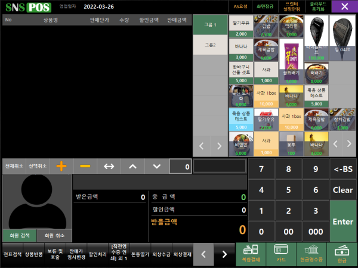Select the 현금영수증 cash receipt icon
358x268 pixels.
click(x=311, y=253)
